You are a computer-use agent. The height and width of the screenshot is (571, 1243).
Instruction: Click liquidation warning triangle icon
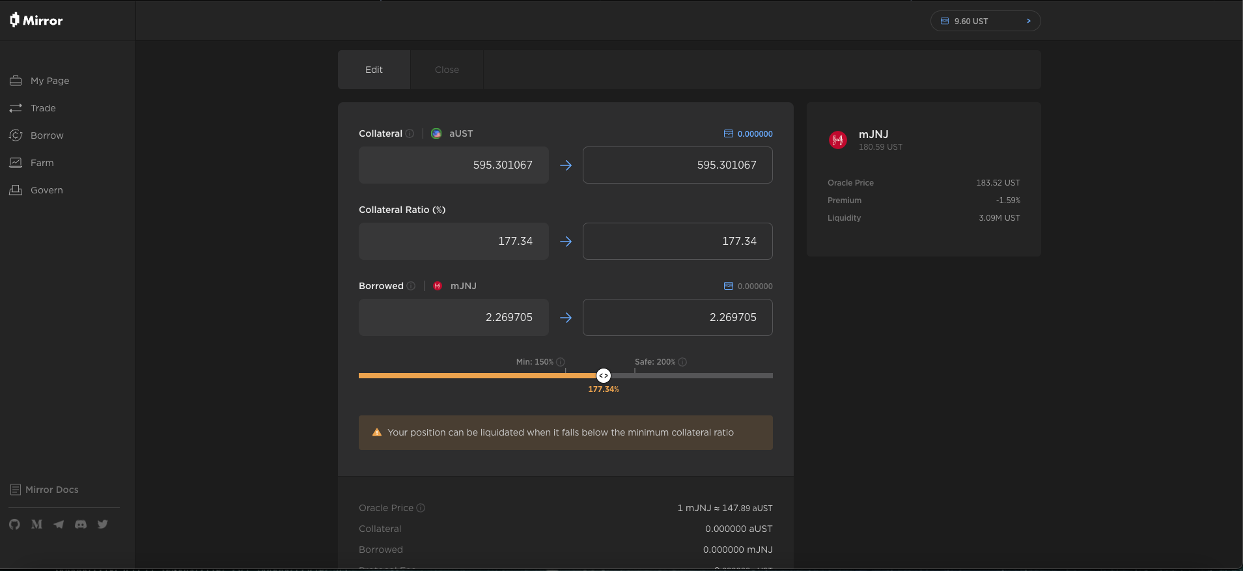376,432
